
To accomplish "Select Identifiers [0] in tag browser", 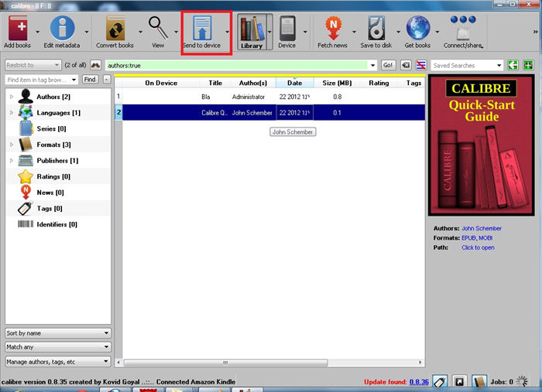I will click(x=57, y=224).
